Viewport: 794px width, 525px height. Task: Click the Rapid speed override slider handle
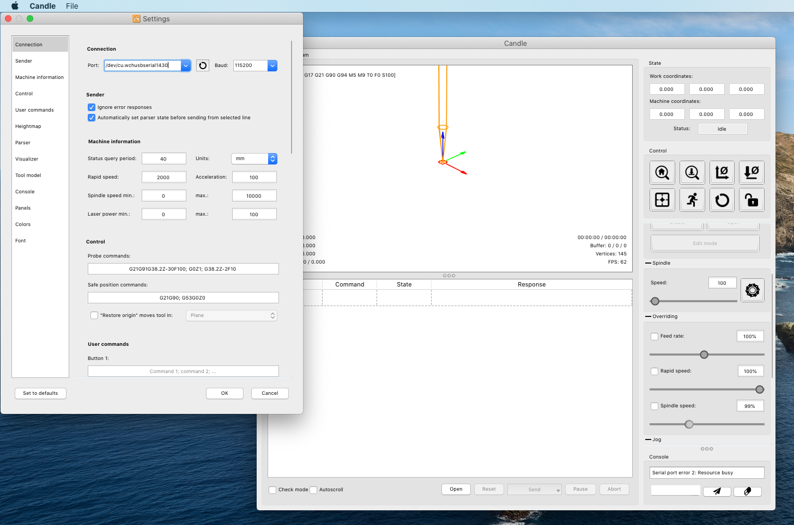(760, 389)
